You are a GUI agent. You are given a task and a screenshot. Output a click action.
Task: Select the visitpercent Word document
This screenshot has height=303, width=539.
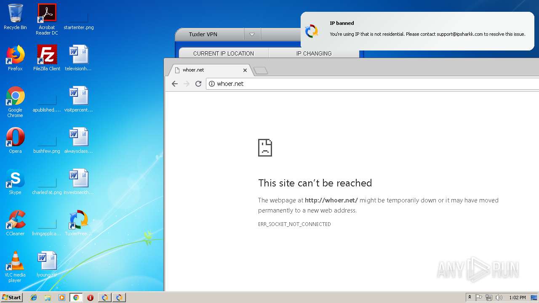[x=78, y=99]
